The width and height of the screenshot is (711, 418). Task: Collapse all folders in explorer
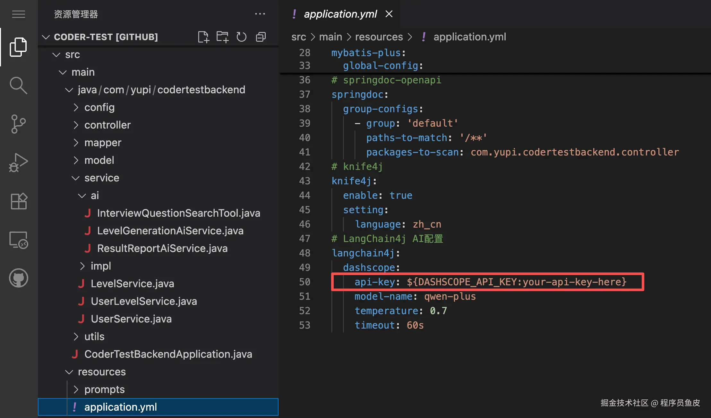click(261, 37)
